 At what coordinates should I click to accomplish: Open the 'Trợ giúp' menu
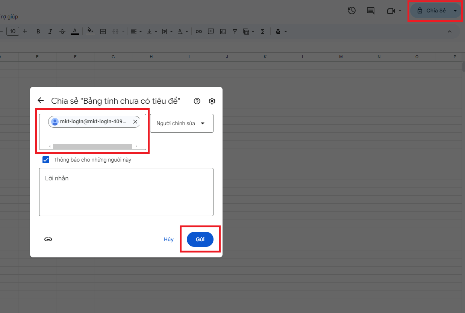pos(8,17)
